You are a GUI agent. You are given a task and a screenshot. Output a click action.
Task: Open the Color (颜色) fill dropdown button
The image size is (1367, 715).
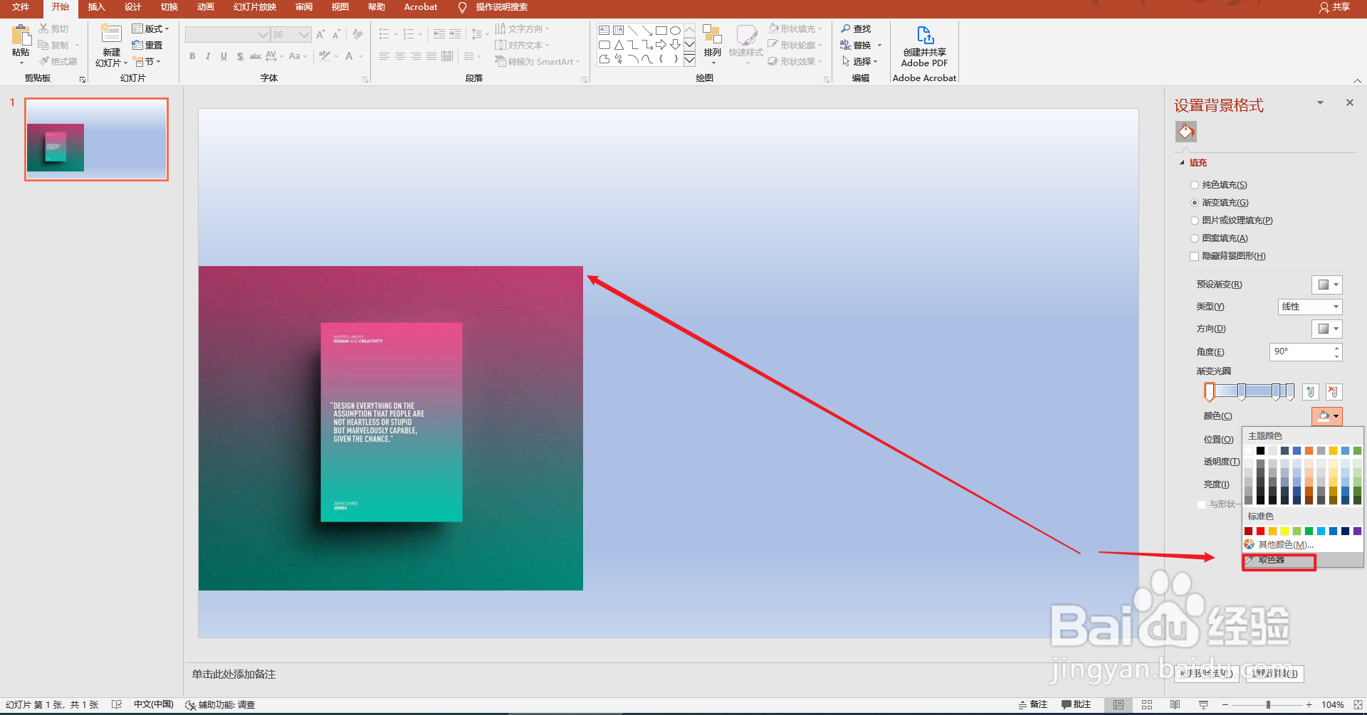1327,416
